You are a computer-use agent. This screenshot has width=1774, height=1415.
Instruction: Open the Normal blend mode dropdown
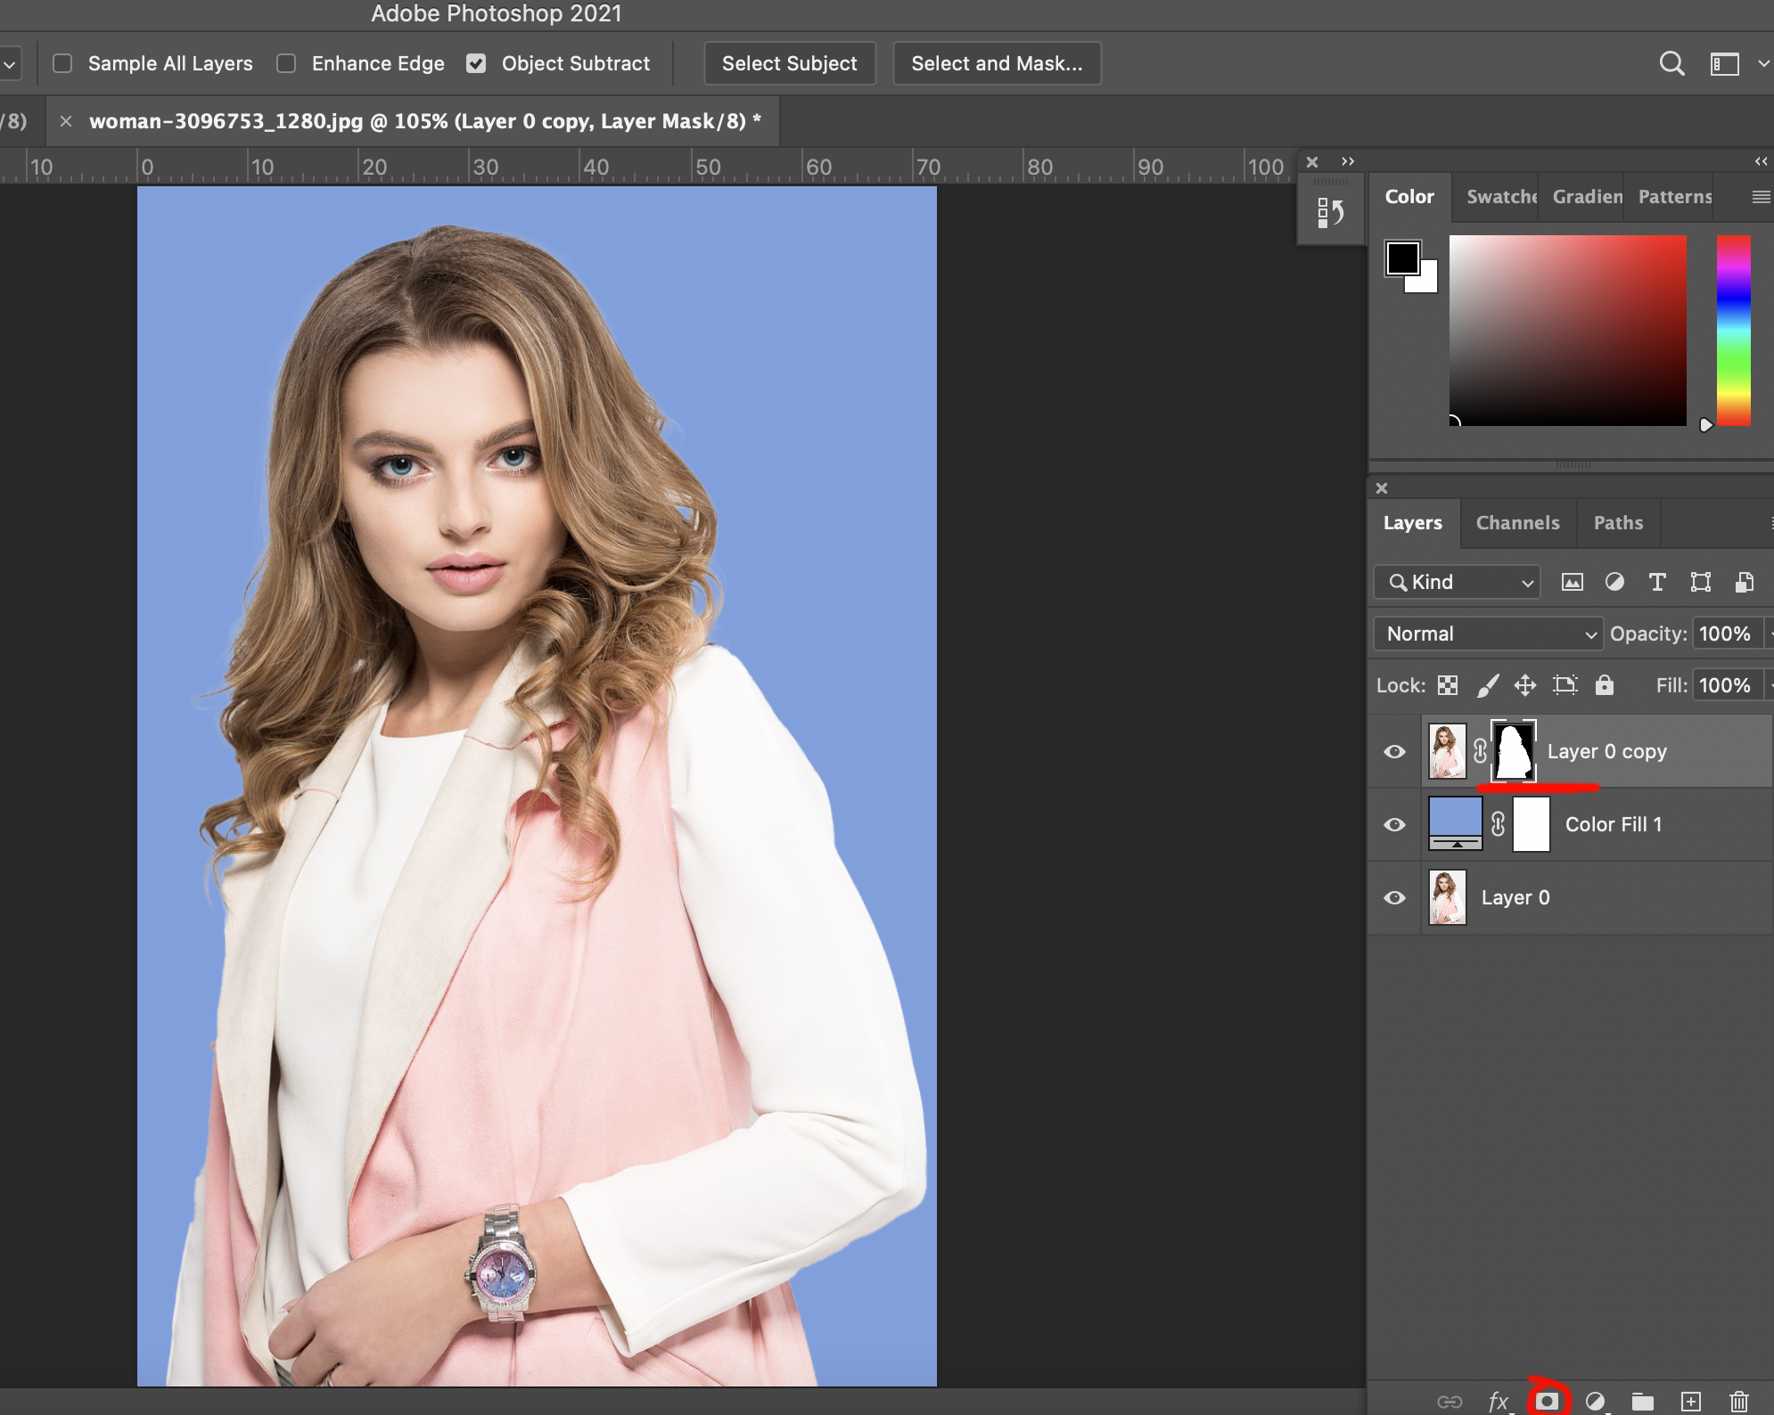point(1488,634)
